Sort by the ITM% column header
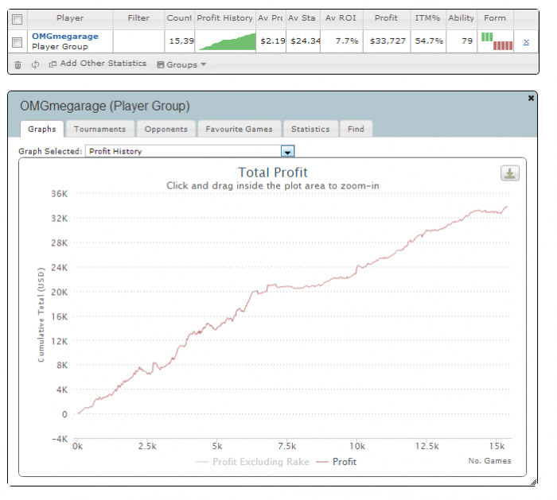The height and width of the screenshot is (500, 557). tap(428, 18)
